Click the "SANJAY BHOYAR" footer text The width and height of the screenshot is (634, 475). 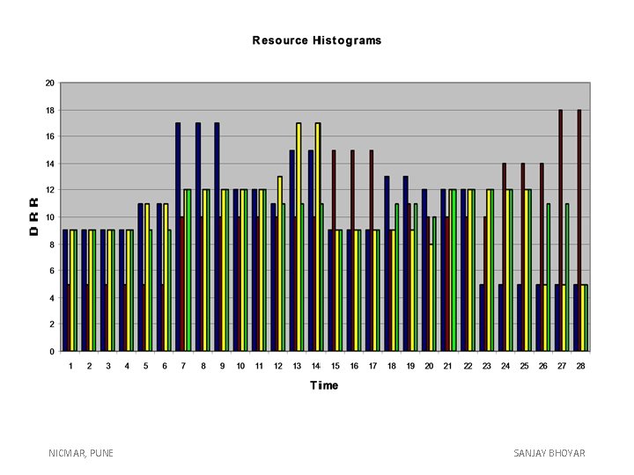(549, 453)
